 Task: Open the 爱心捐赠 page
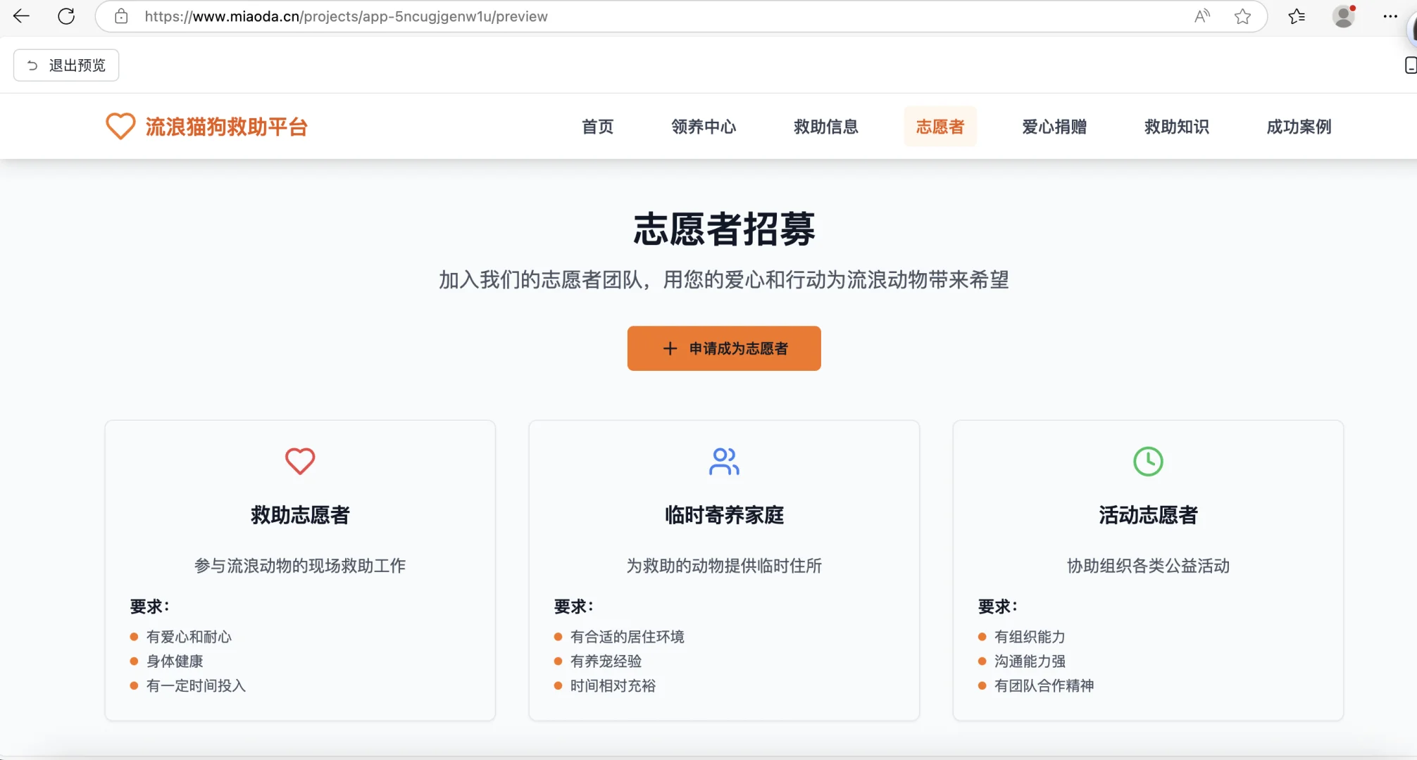(x=1054, y=127)
